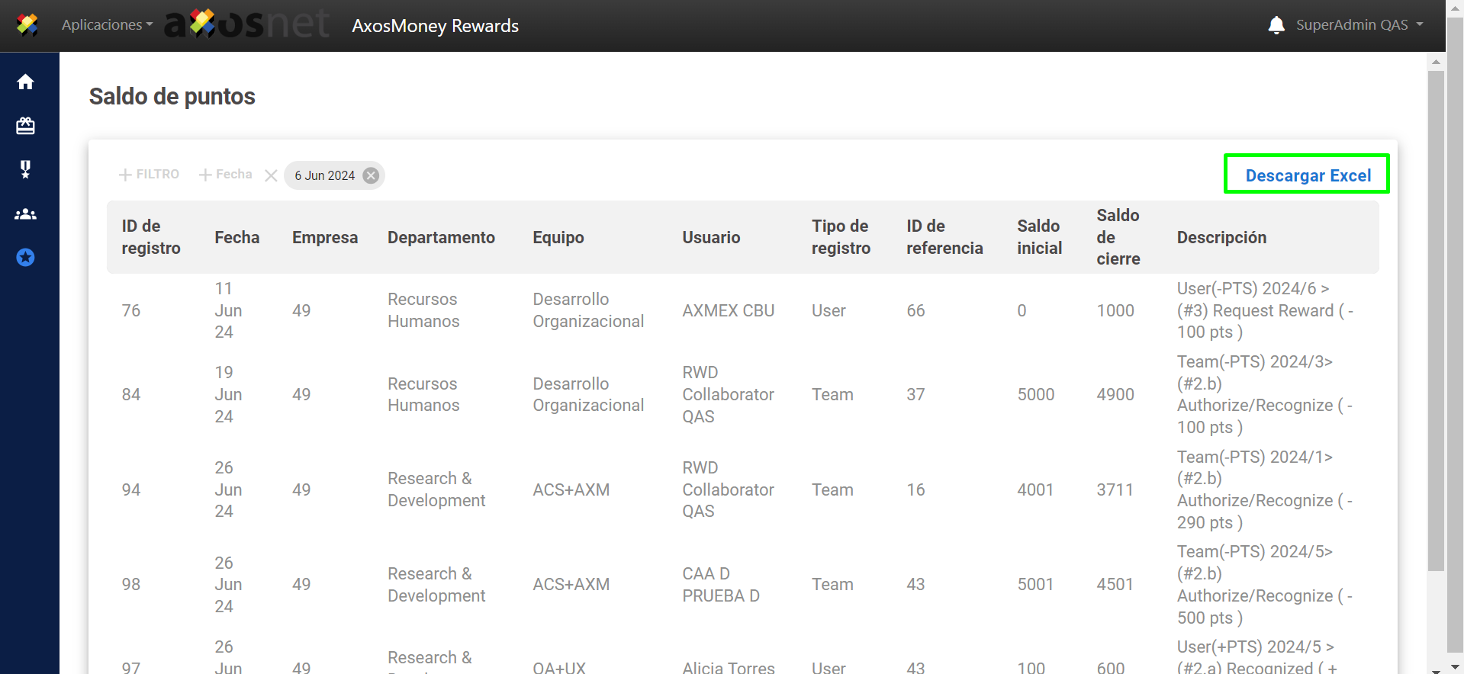Remove the 6 Jun 2024 filter chip
1464x674 pixels.
coord(371,175)
